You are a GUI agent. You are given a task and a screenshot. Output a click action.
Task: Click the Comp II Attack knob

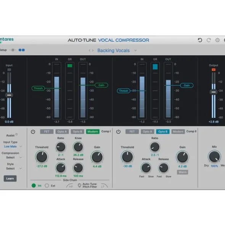(x=146, y=167)
